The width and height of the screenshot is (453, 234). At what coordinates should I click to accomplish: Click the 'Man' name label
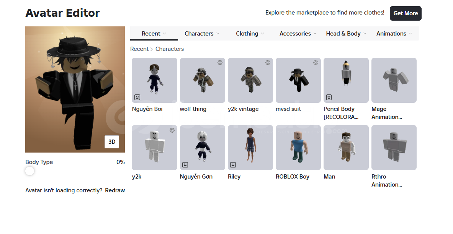pyautogui.click(x=329, y=177)
